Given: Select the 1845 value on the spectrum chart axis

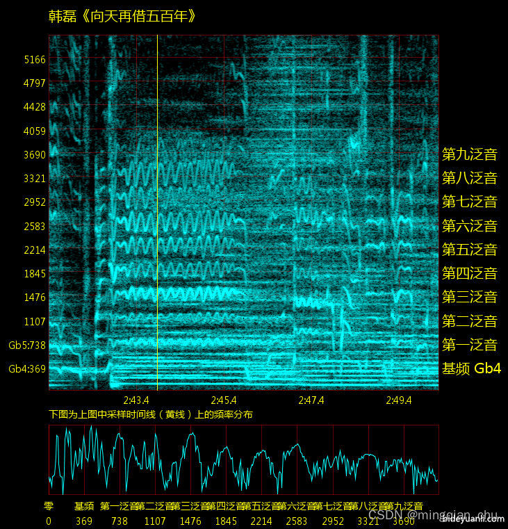Looking at the screenshot, I should (x=226, y=521).
